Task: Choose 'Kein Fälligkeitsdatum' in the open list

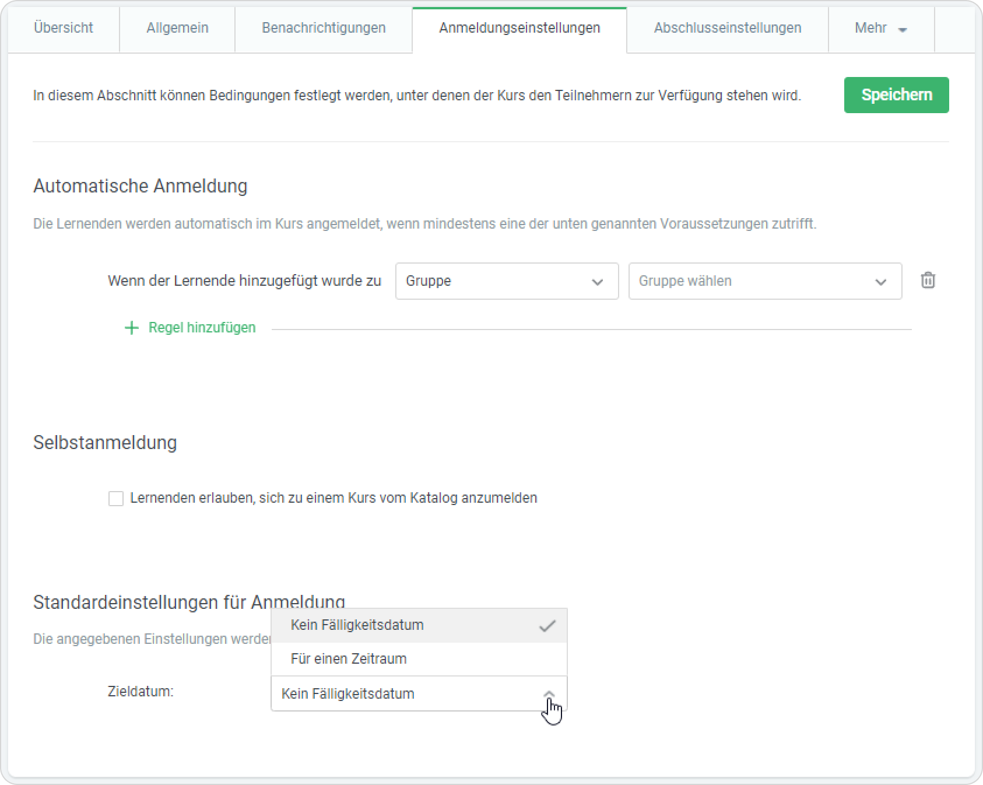Action: [357, 625]
